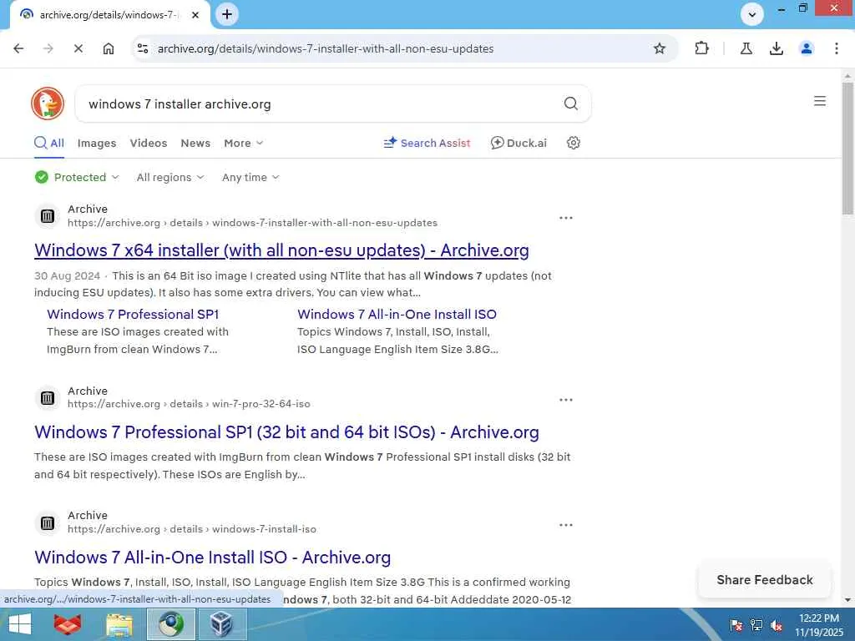Switch to the Videos tab

(149, 144)
